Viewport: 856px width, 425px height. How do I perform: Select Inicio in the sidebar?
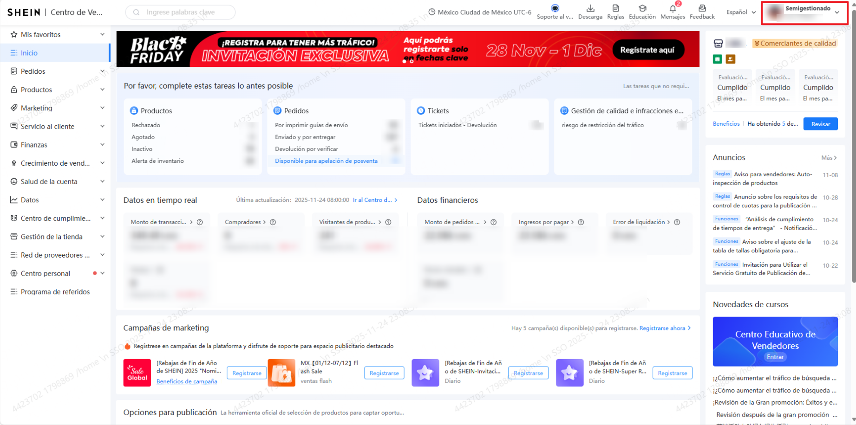click(29, 53)
